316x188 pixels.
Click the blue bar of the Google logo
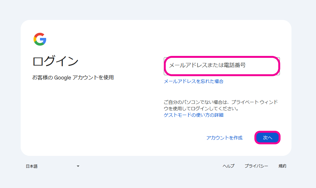pyautogui.click(x=44, y=40)
